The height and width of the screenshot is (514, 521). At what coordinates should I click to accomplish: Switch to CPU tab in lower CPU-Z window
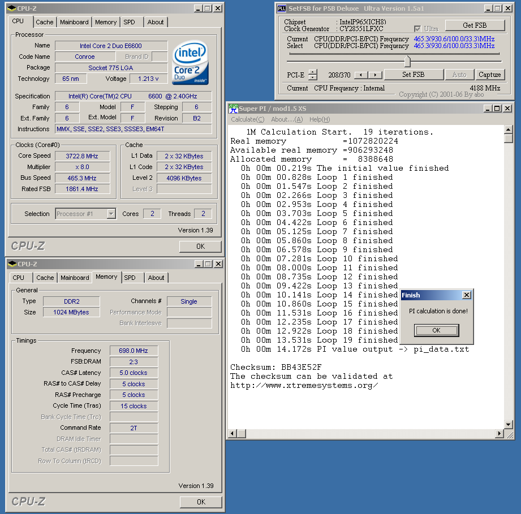[x=19, y=278]
